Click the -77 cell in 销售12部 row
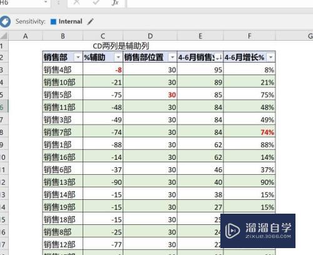The image size is (313, 255). [103, 244]
